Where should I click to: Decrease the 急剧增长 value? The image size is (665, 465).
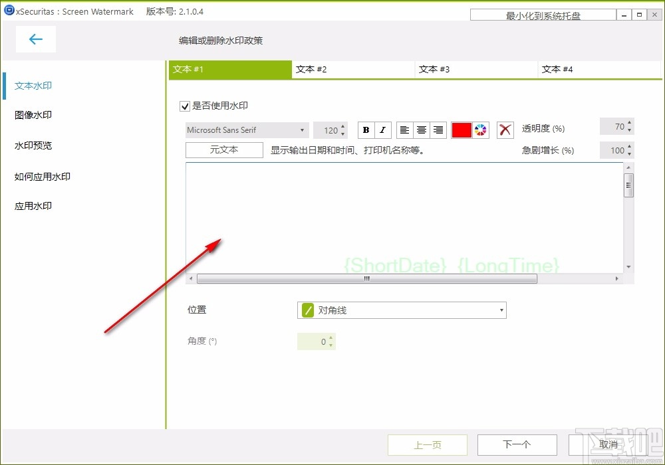[x=629, y=153]
